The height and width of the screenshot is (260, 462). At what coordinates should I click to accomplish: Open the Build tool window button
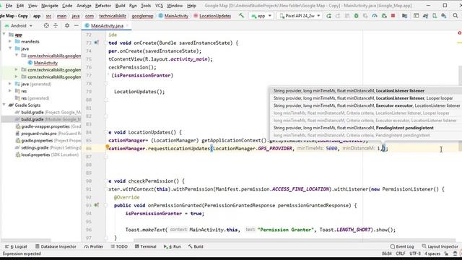click(196, 246)
